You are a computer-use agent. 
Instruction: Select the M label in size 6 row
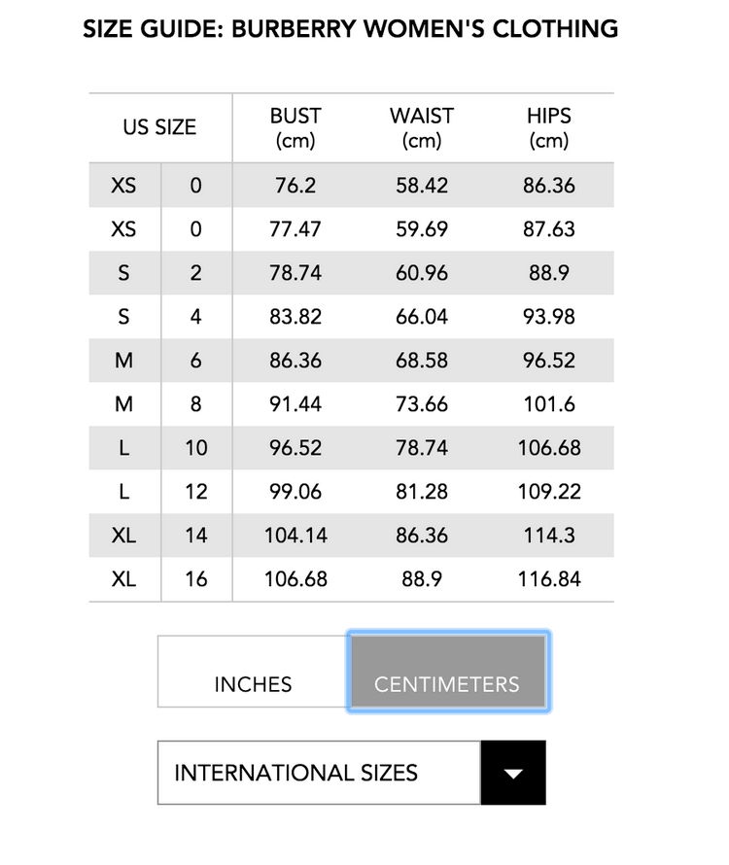coord(123,361)
